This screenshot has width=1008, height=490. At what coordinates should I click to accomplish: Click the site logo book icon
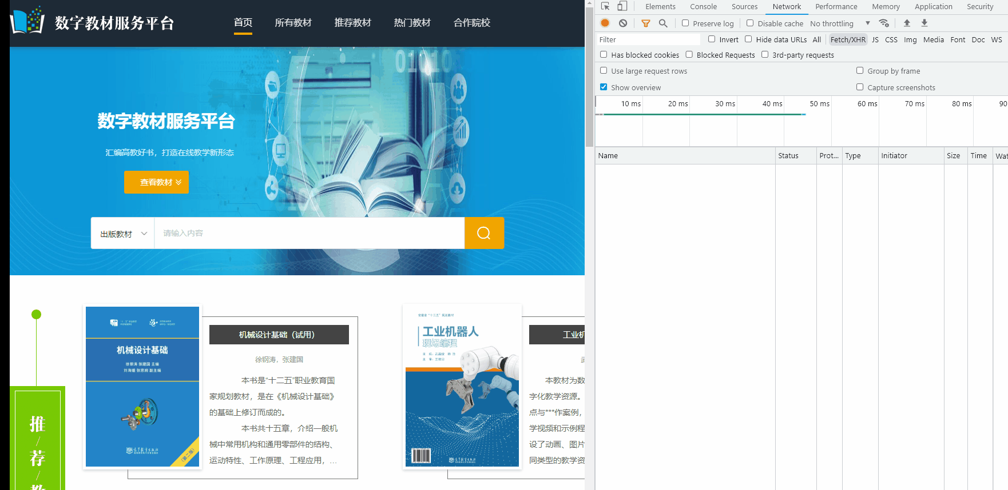tap(27, 21)
